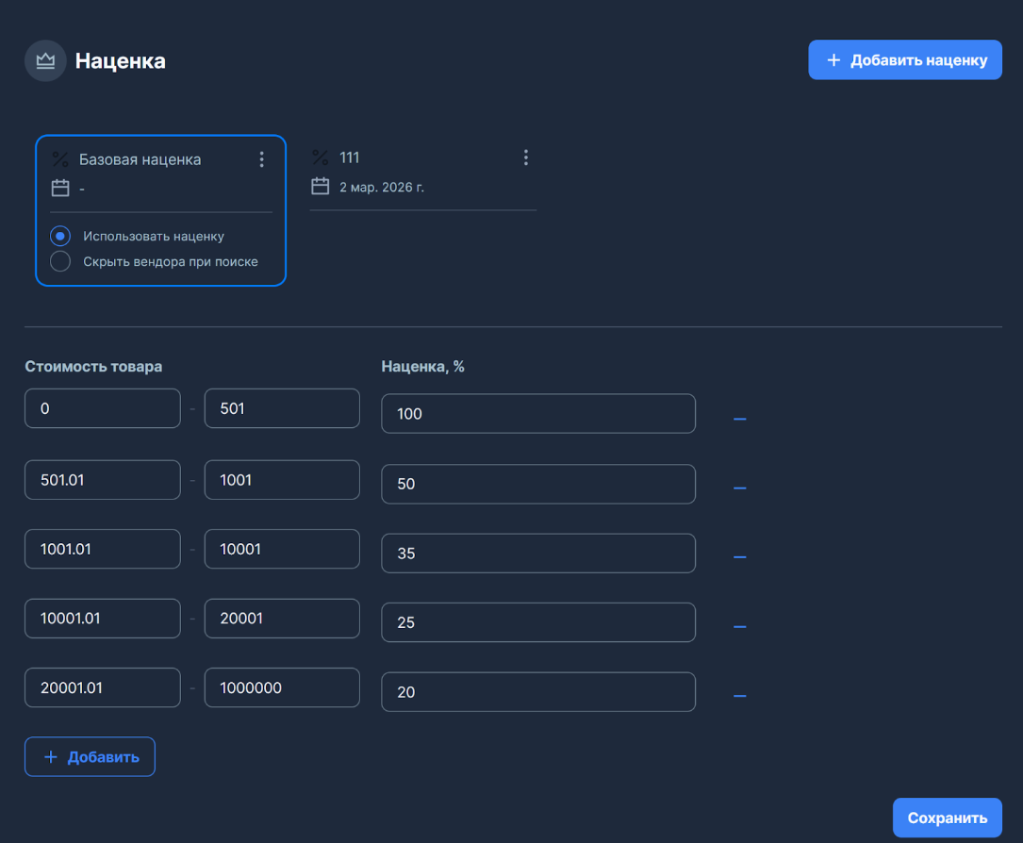Add a new range row with Добавить

pyautogui.click(x=90, y=756)
